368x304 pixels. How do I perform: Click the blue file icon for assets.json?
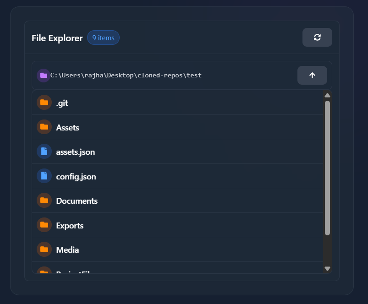pyautogui.click(x=44, y=152)
